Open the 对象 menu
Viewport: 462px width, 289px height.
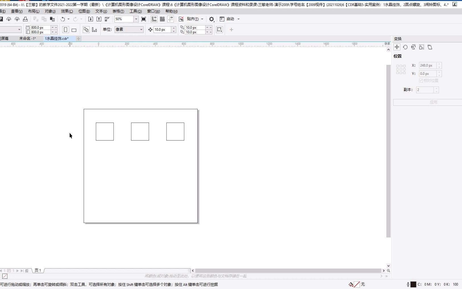tap(50, 11)
